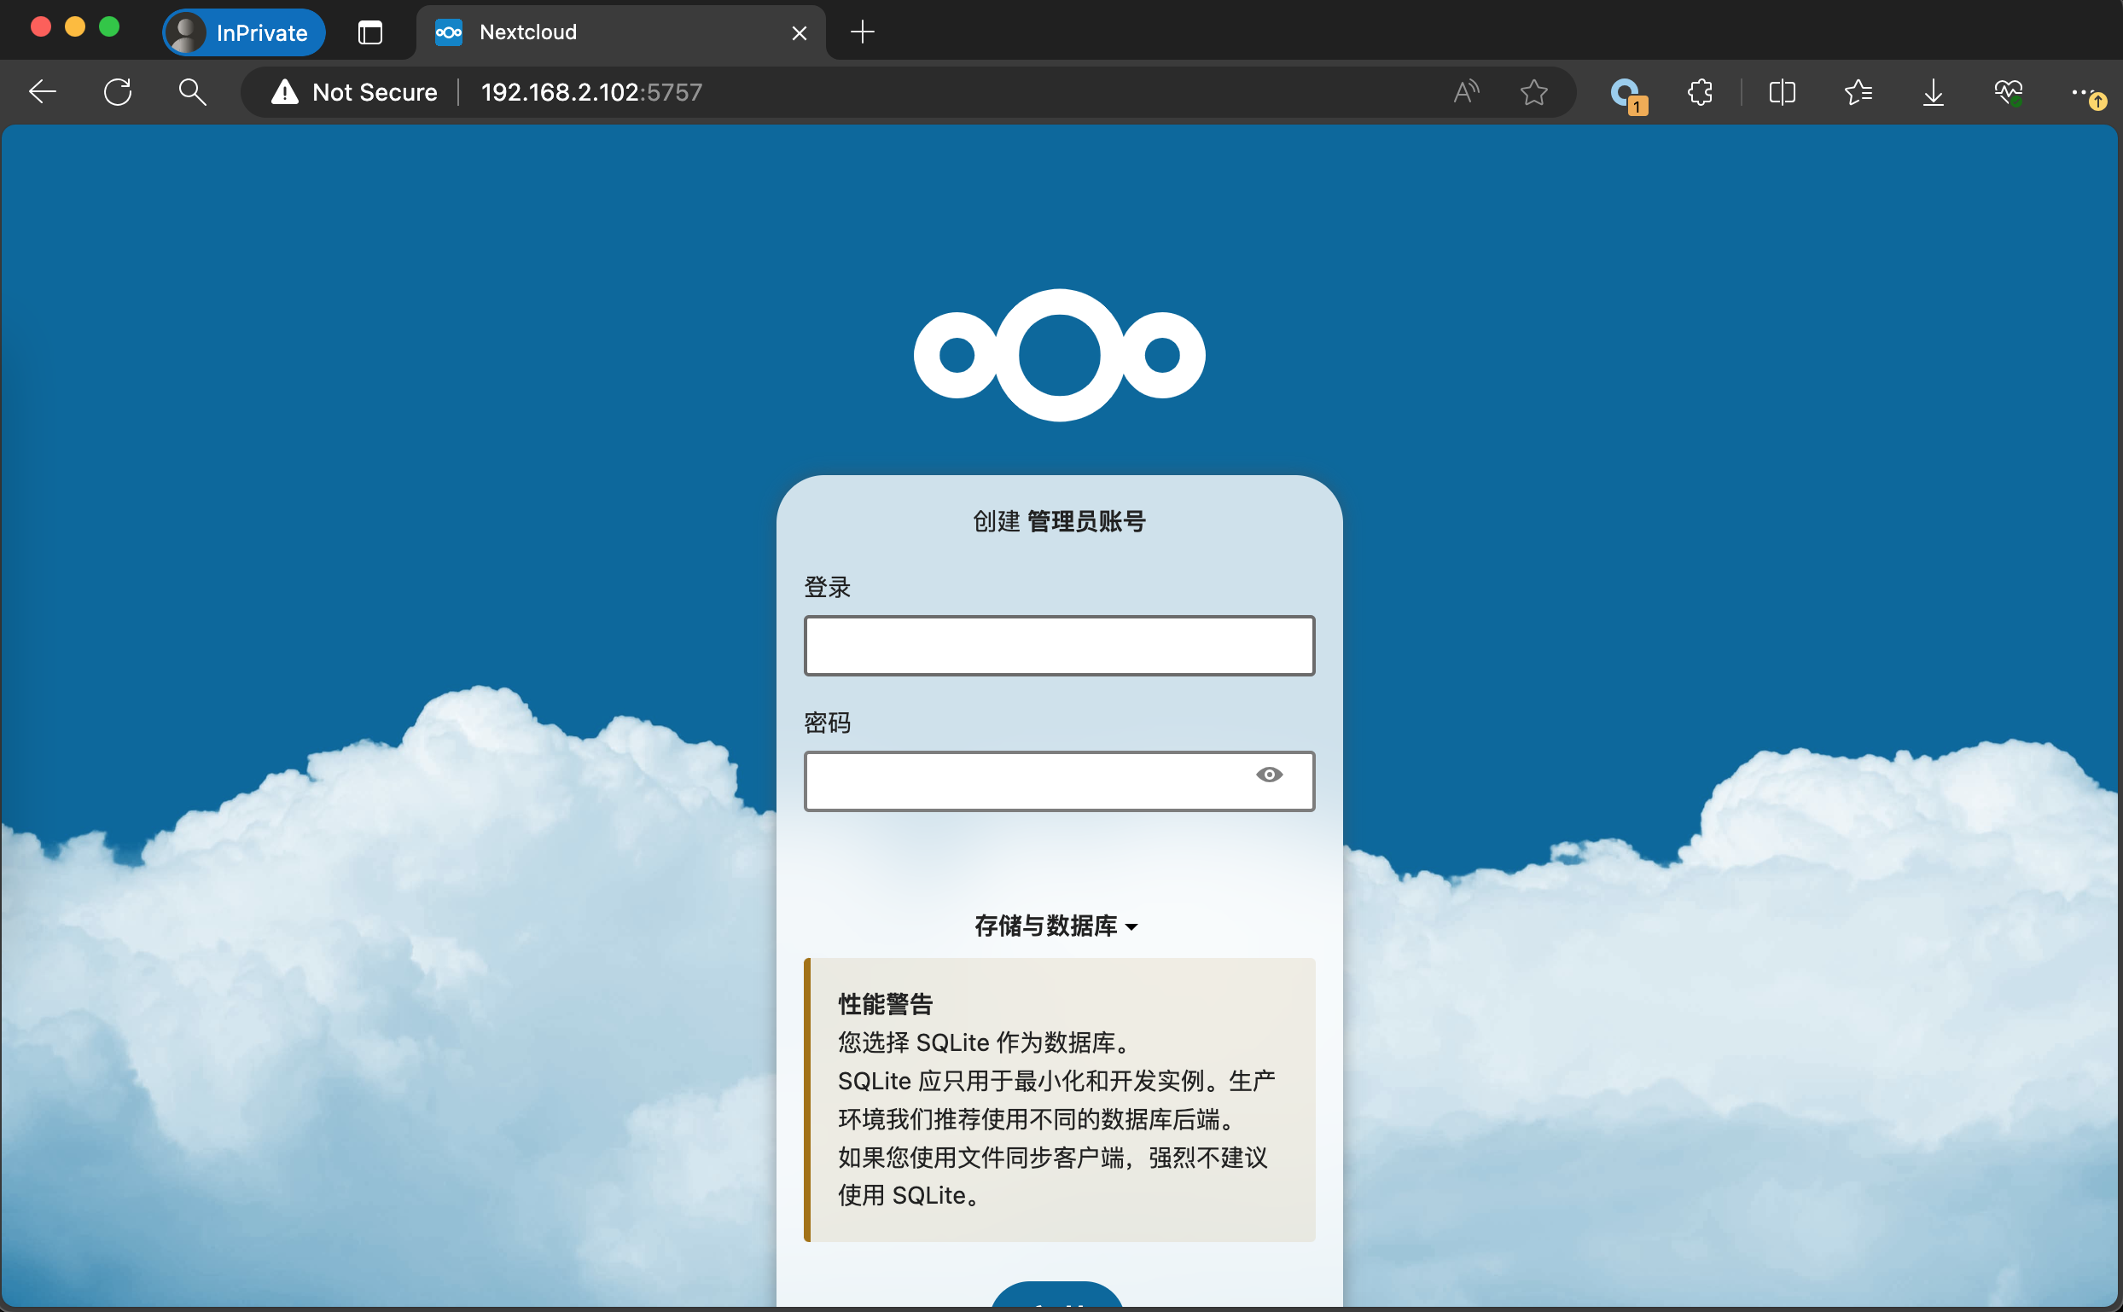Toggle password visibility with the eye icon
The height and width of the screenshot is (1312, 2123).
click(1269, 775)
